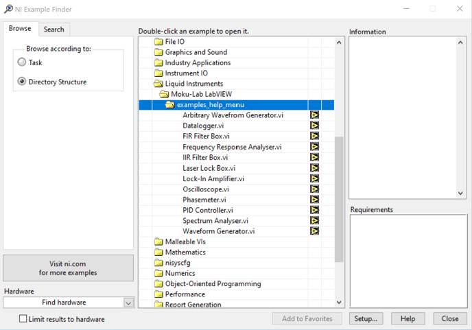
Task: Switch to the Browse tab
Action: tap(20, 29)
